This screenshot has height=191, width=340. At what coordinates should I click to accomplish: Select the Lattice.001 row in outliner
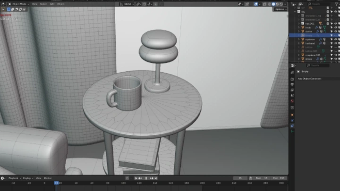click(314, 51)
